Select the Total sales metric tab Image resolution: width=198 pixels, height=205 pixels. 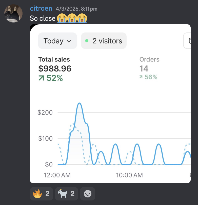tap(55, 69)
